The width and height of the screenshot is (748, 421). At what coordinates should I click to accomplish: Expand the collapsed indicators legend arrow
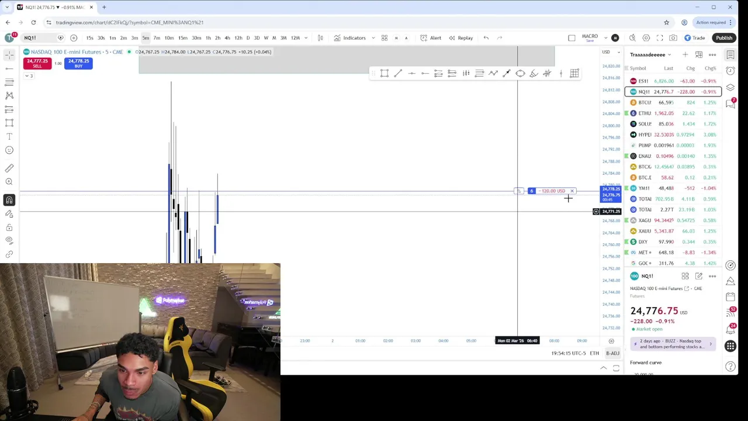[x=28, y=76]
